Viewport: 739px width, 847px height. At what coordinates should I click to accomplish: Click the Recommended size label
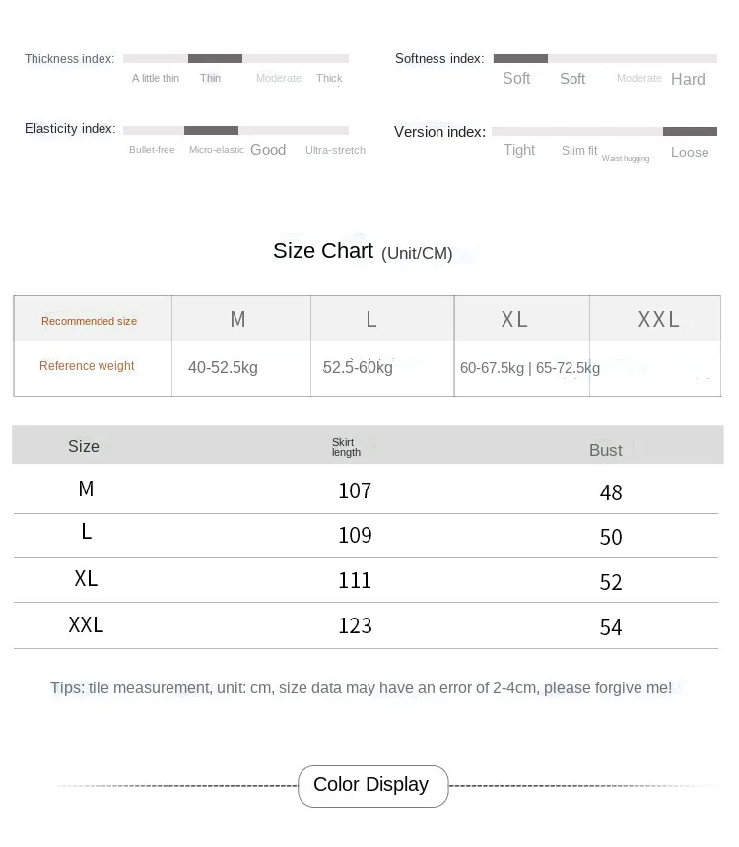point(90,321)
